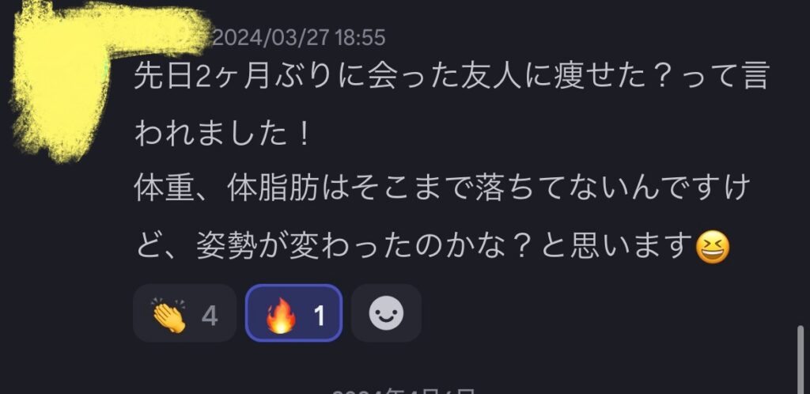Click the clapping hands emoji icon

coord(169,316)
